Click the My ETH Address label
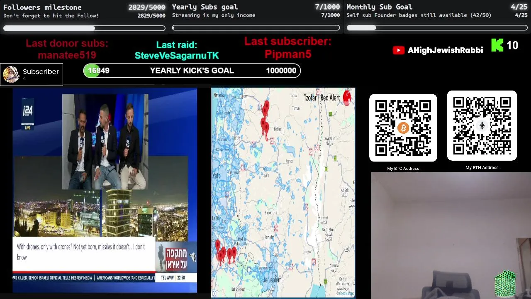The width and height of the screenshot is (531, 299). tap(482, 167)
